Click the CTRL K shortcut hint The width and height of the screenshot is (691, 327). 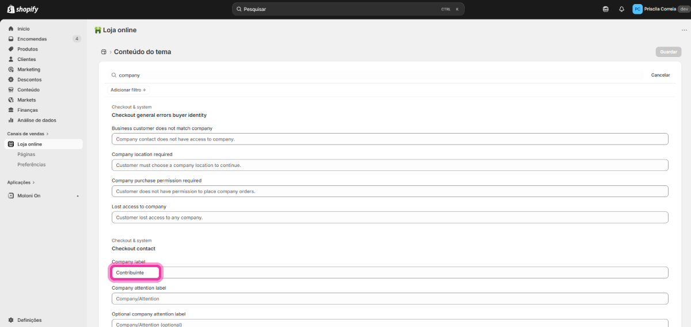click(450, 9)
